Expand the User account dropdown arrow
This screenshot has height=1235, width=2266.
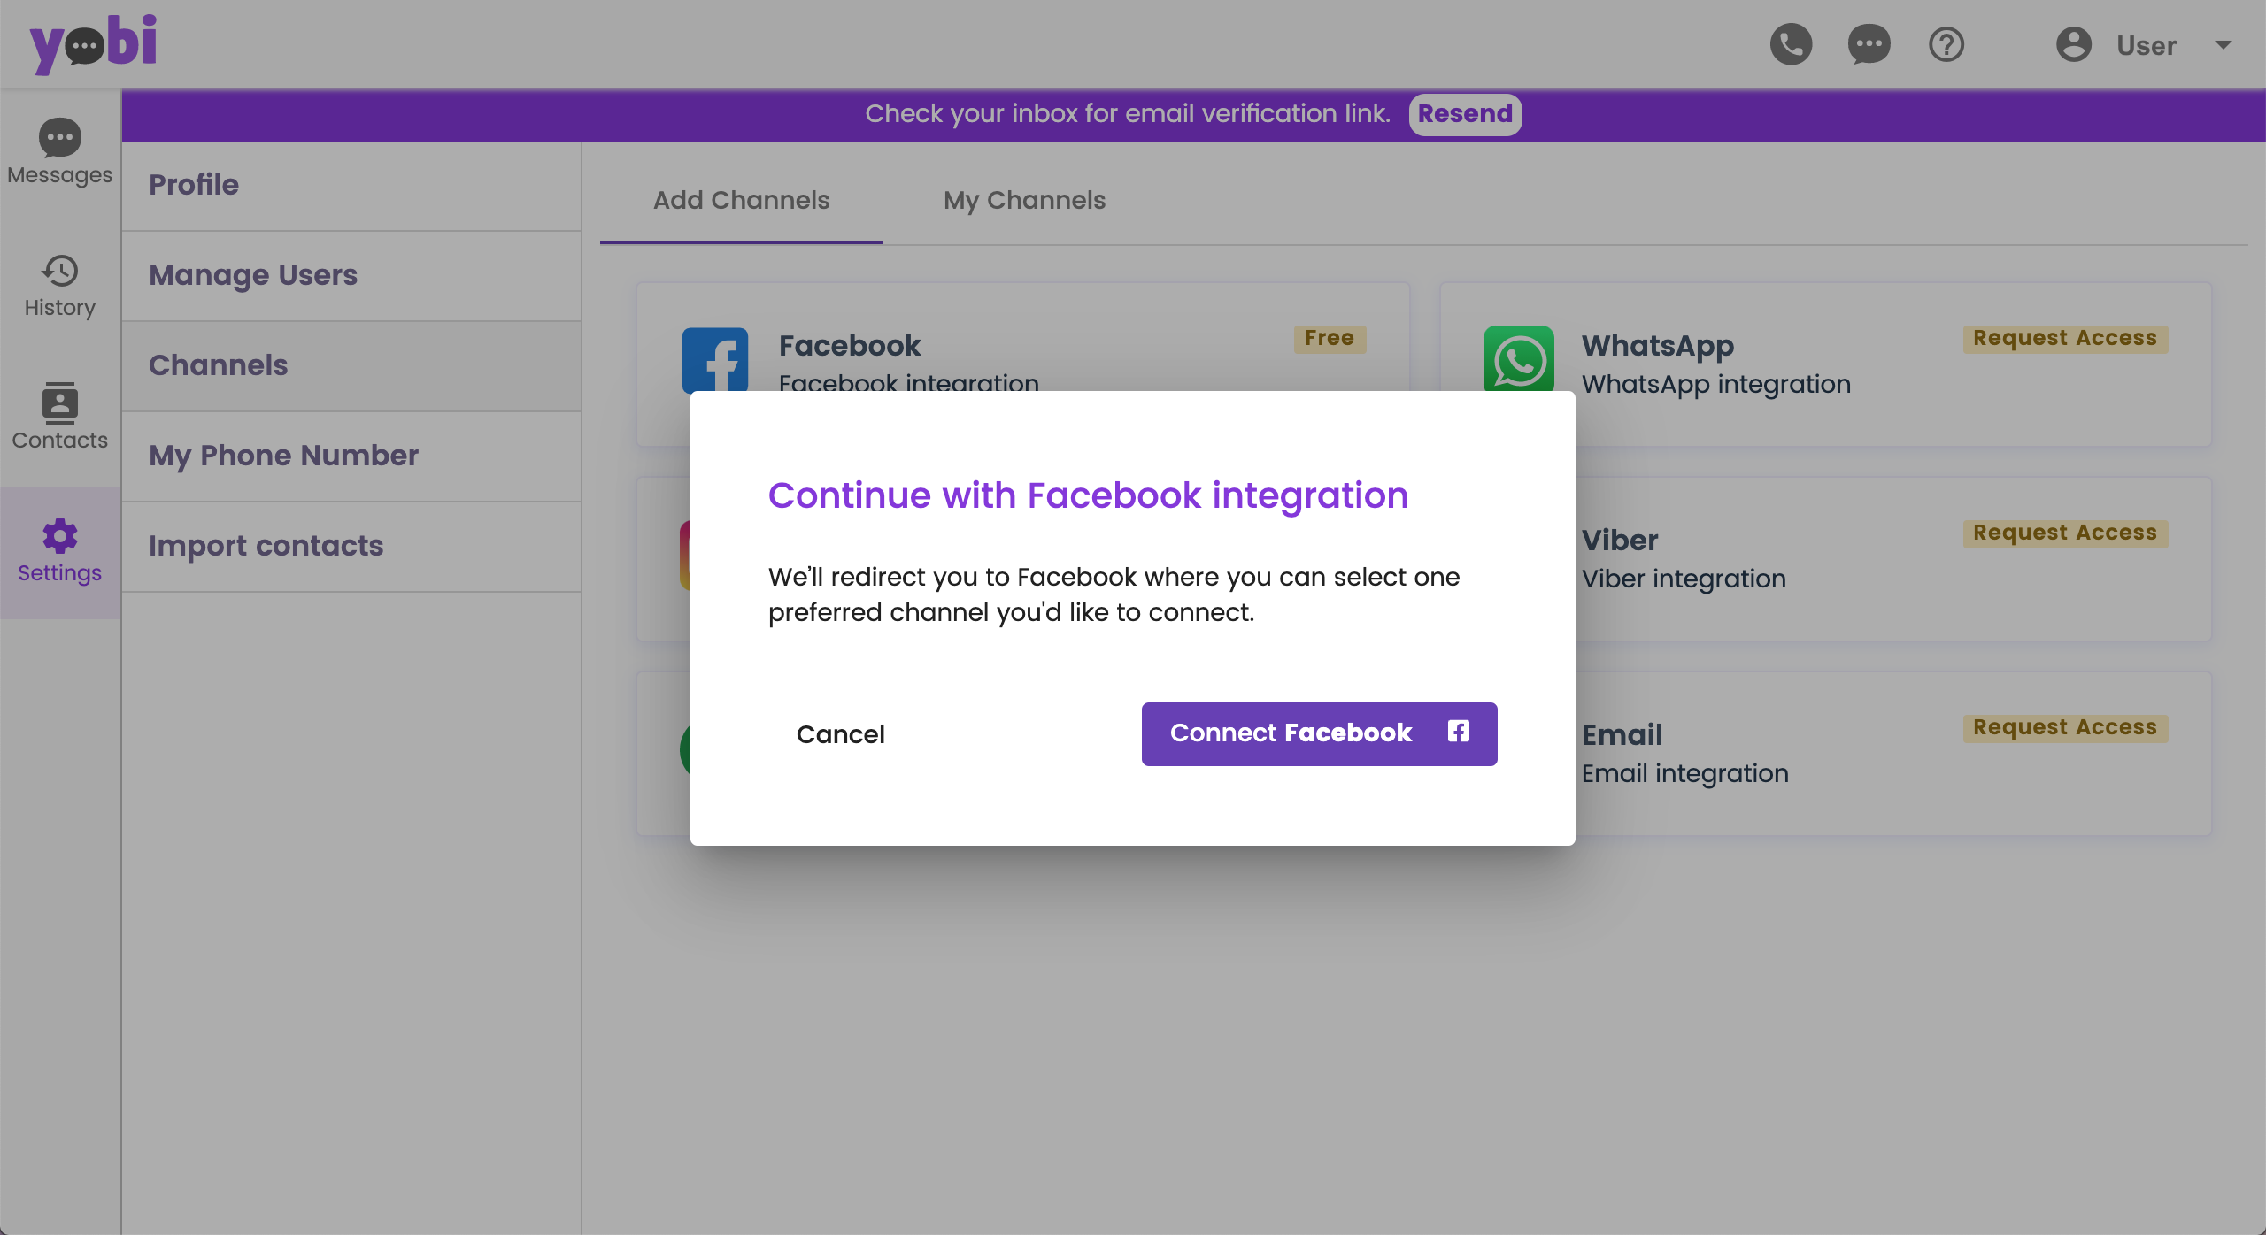(2223, 44)
